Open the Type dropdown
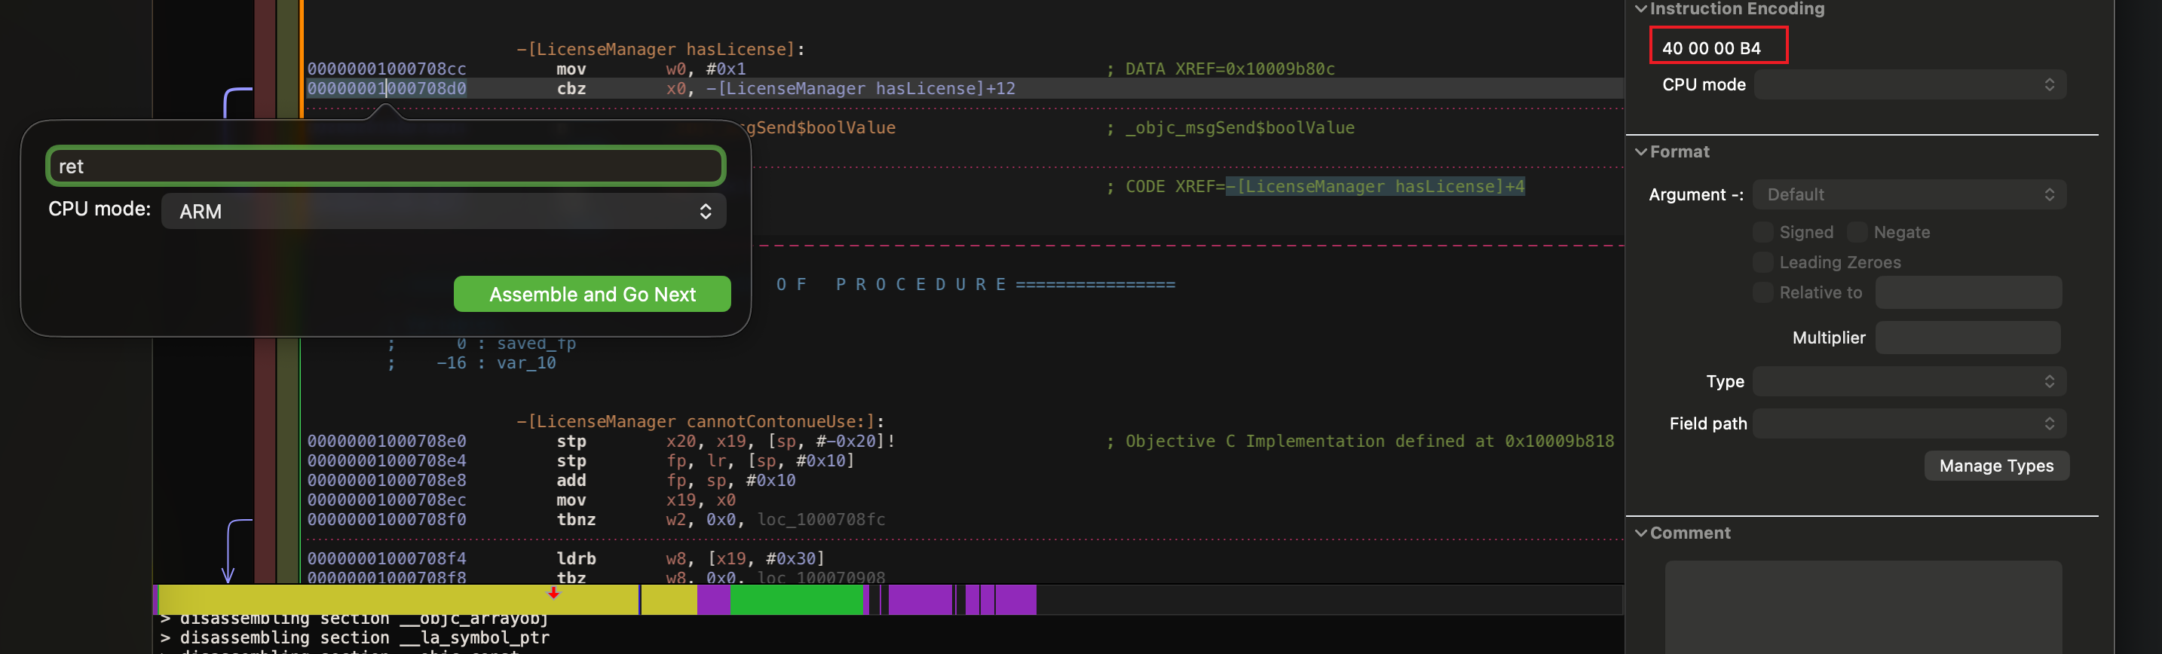Screen dimensions: 2162x654 tap(1909, 381)
